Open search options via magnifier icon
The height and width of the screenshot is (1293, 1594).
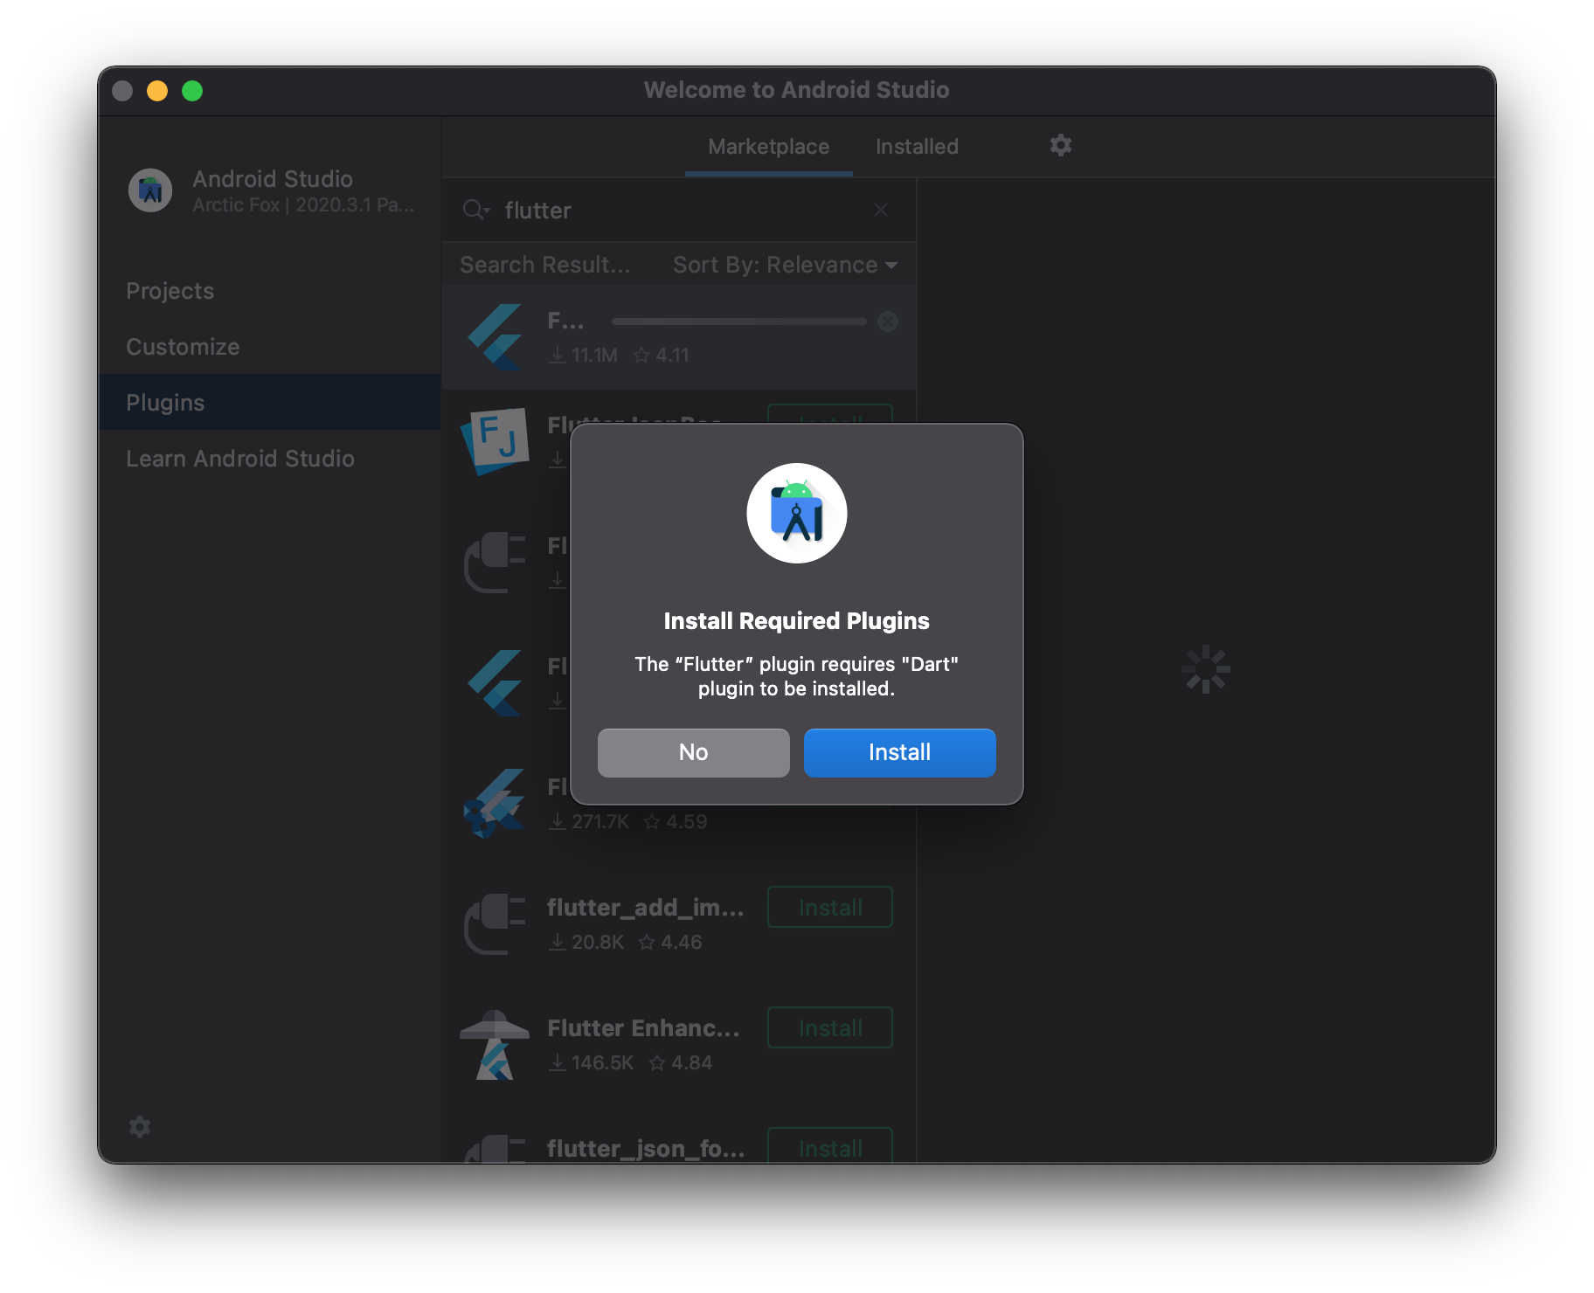[x=476, y=210]
